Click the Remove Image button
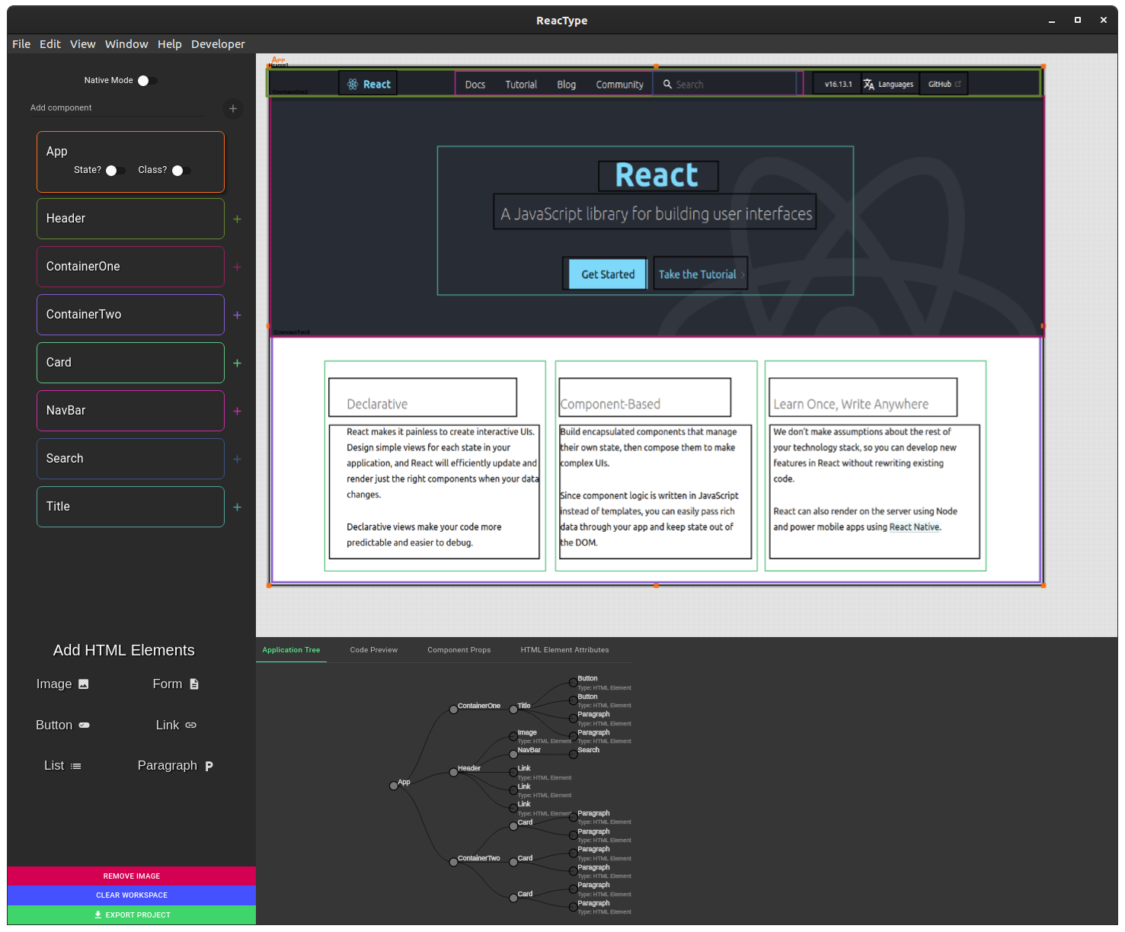The image size is (1125, 932). point(132,876)
